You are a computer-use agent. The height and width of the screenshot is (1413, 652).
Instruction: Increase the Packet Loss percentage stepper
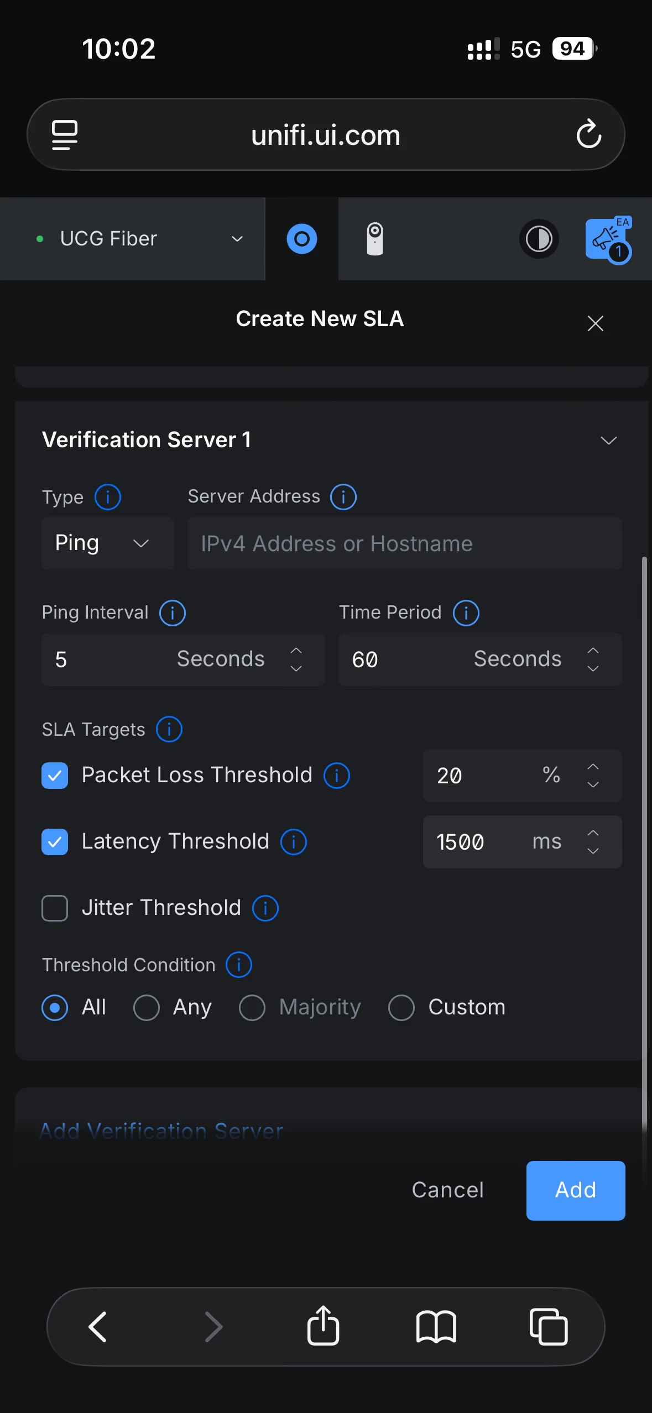click(593, 767)
